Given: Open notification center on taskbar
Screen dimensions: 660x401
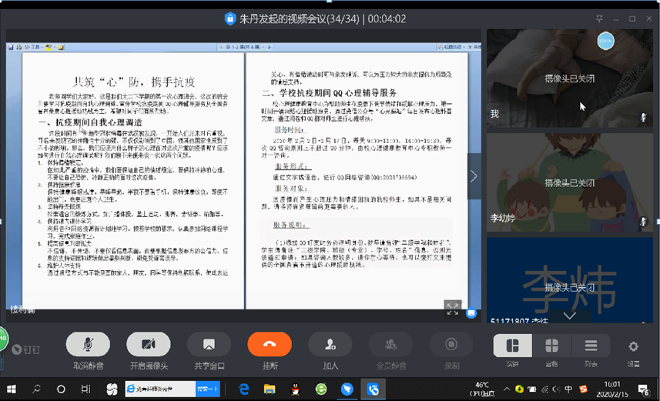Looking at the screenshot, I should pyautogui.click(x=644, y=390).
